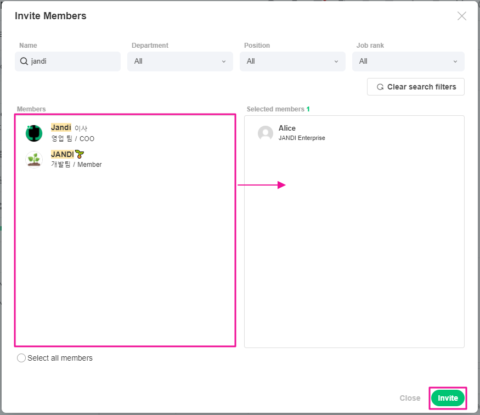Click Jandi 이사's black avatar icon
This screenshot has width=480, height=415.
34,133
